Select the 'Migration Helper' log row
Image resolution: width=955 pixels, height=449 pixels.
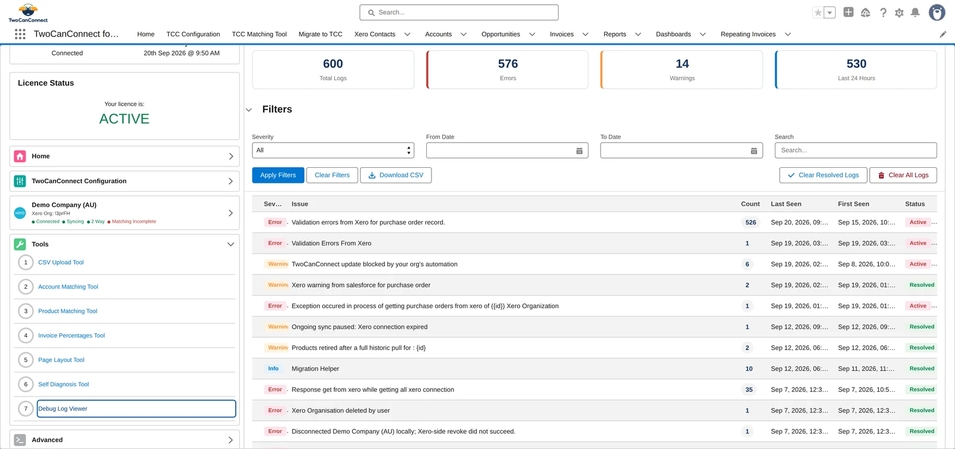594,369
